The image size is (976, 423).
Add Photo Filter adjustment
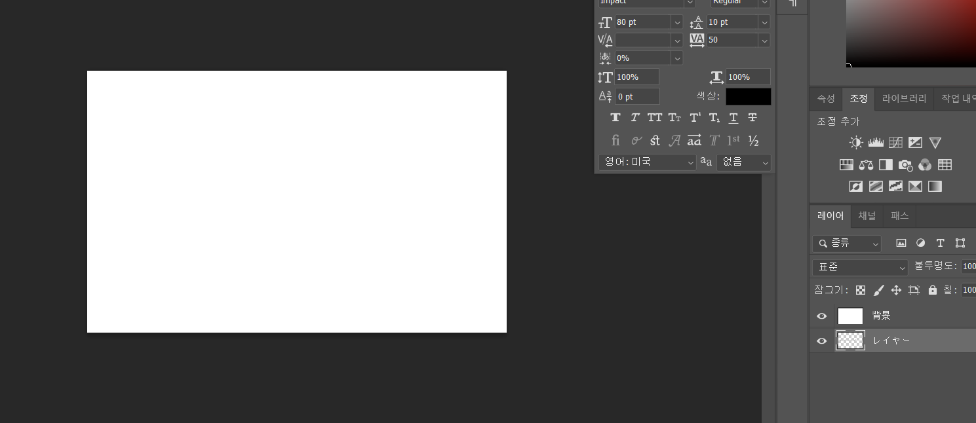905,164
